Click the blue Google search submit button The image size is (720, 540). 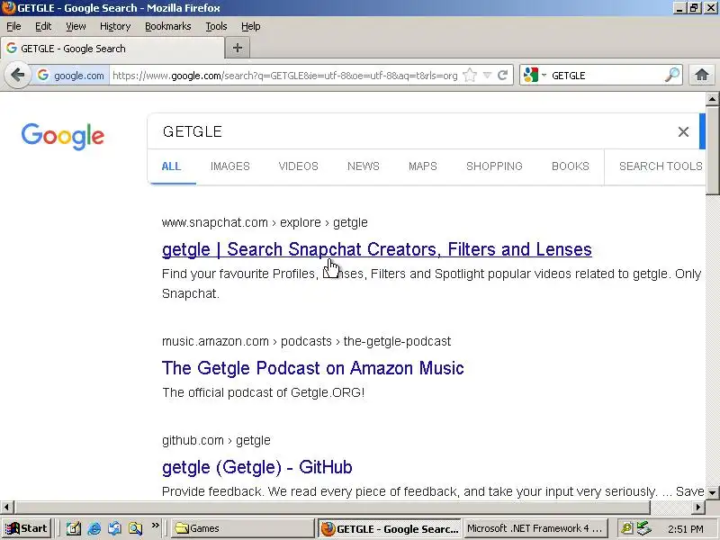[x=702, y=131]
